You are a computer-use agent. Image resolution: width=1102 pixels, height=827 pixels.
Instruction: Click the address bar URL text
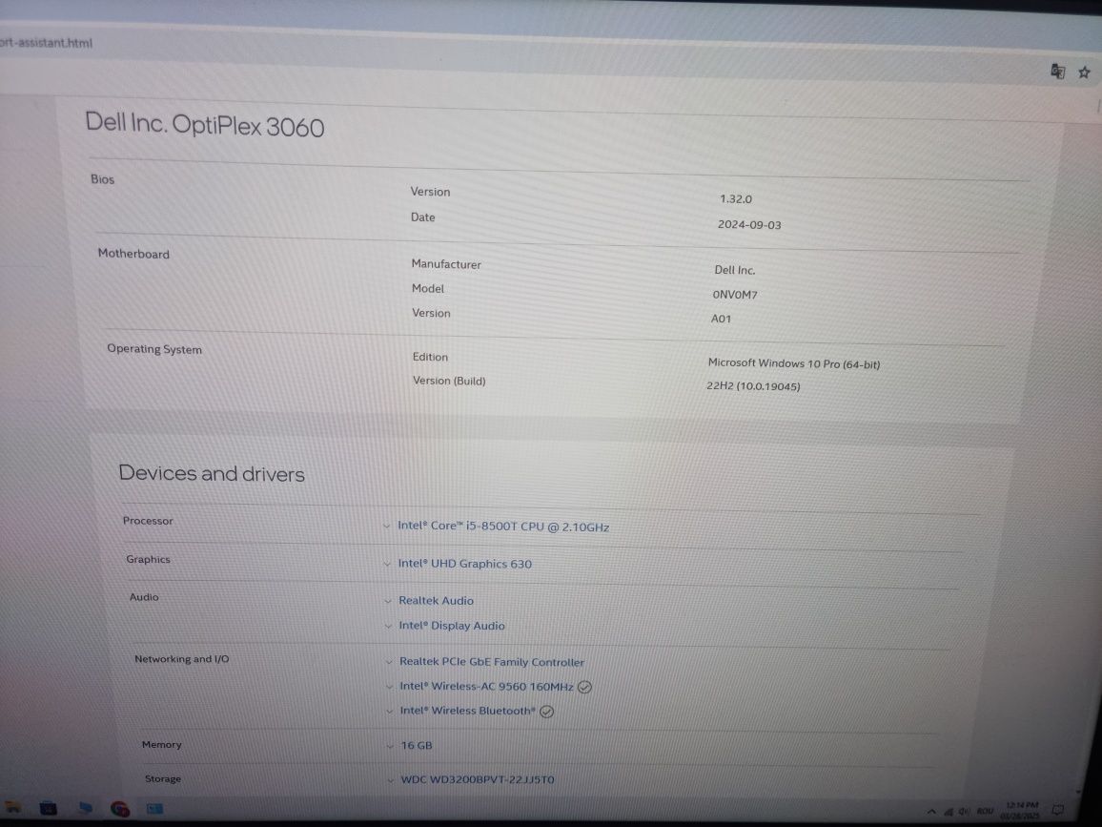click(x=47, y=43)
